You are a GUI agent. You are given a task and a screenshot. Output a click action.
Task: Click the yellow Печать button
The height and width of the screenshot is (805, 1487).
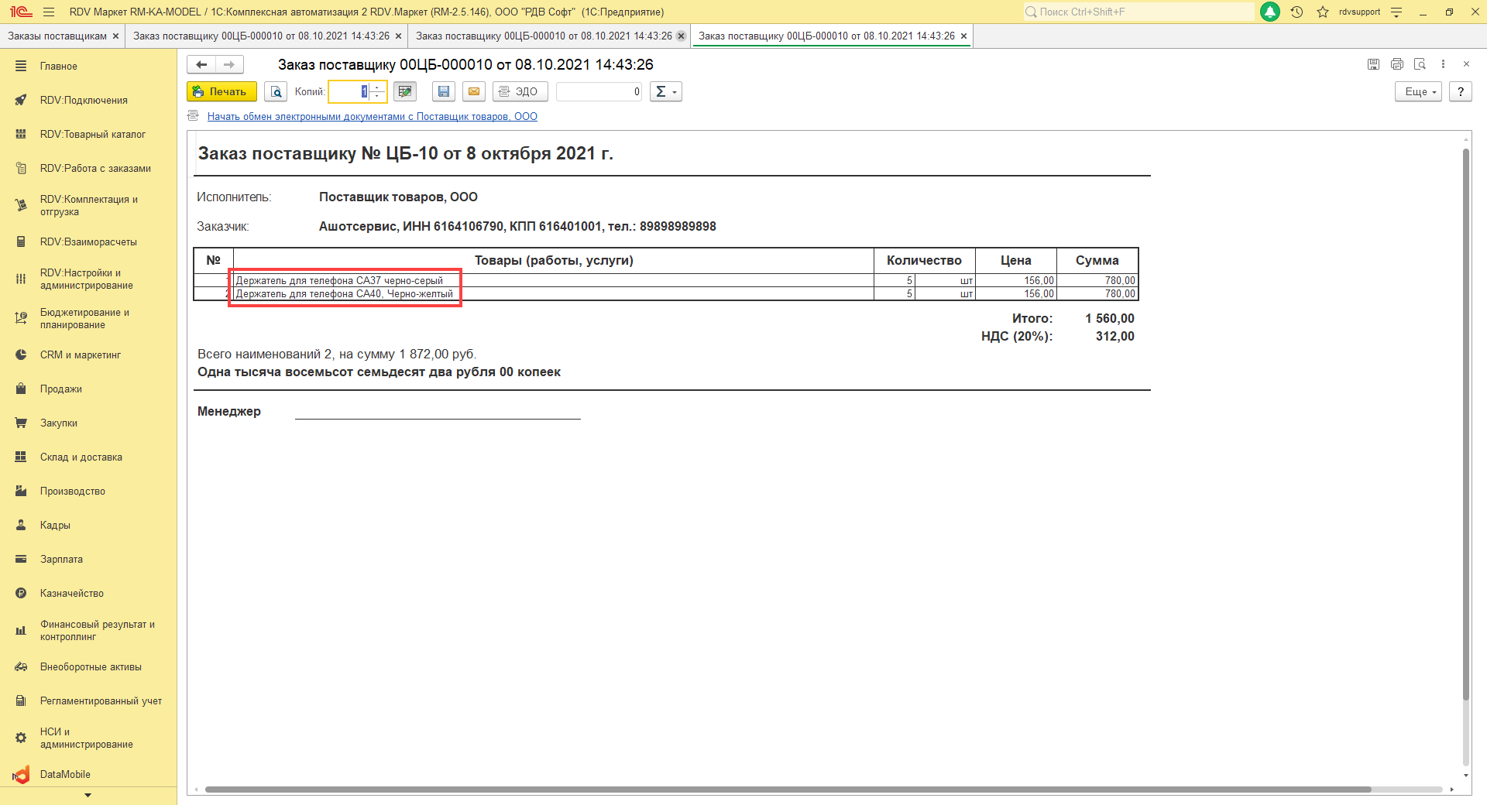point(222,91)
